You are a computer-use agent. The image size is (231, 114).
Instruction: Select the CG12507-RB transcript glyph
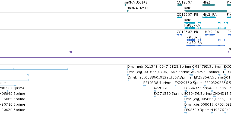pyautogui.click(x=179, y=17)
